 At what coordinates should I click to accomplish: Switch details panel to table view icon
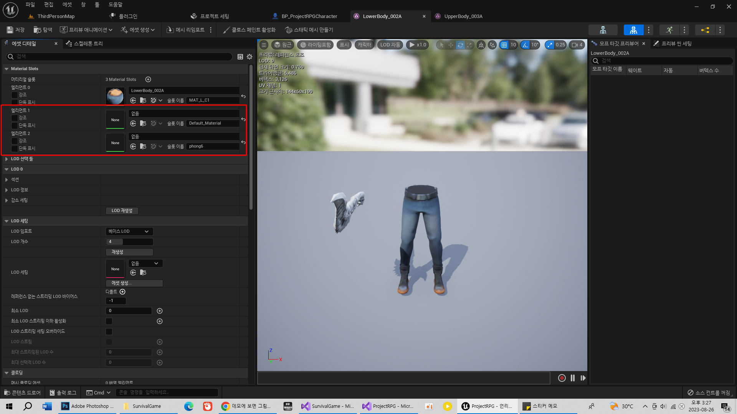[240, 57]
